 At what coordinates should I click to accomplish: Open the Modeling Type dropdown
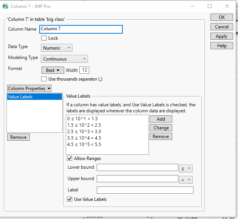click(64, 59)
